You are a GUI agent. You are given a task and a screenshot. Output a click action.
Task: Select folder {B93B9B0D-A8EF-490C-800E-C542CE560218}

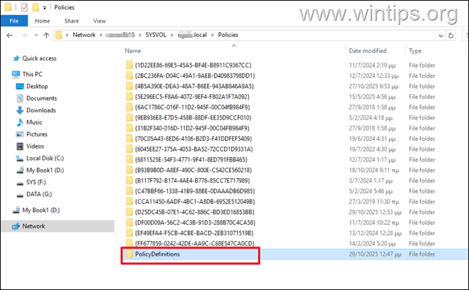(x=193, y=170)
